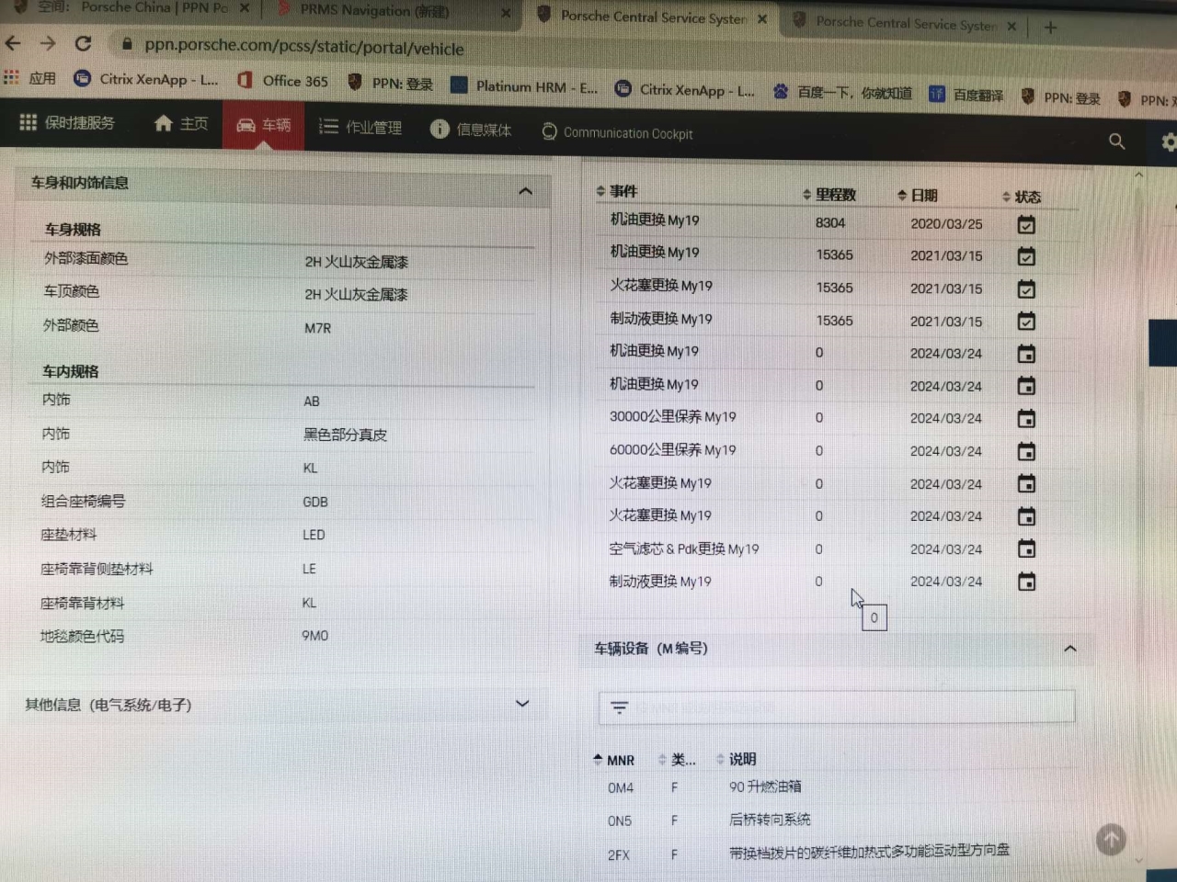Click 组合座椅编号 GDB value
The width and height of the screenshot is (1177, 882).
point(315,502)
